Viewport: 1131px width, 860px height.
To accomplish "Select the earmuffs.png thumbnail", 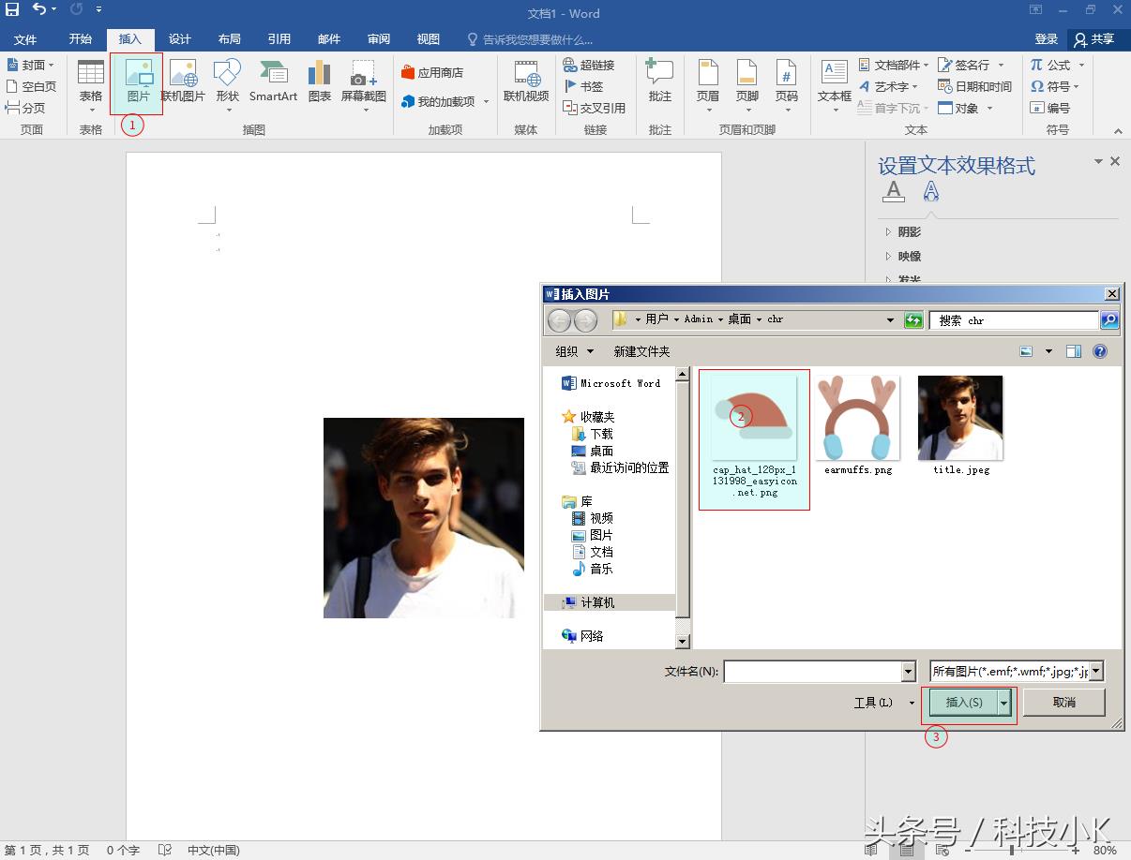I will click(858, 419).
